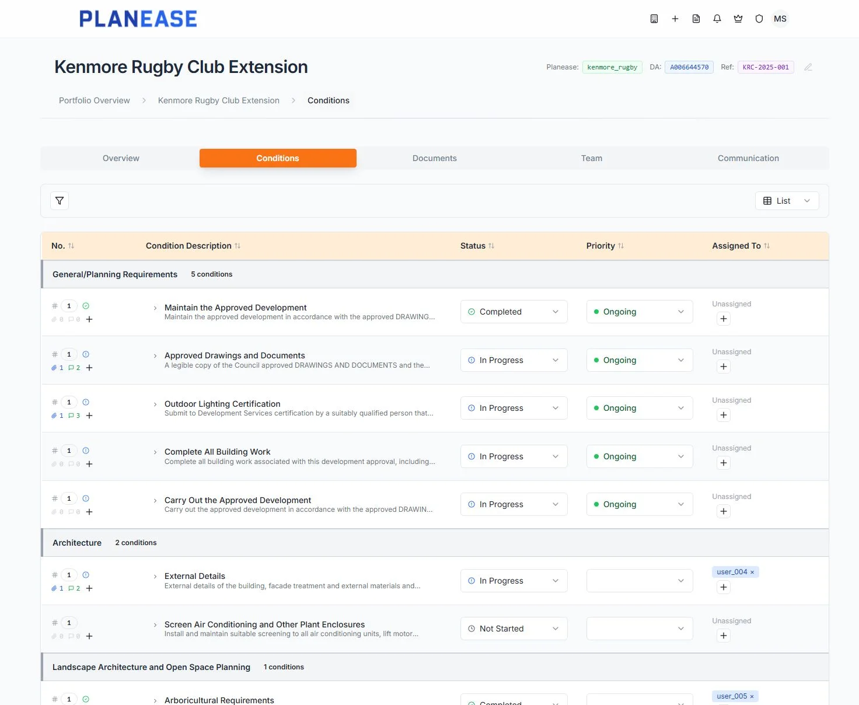This screenshot has height=705, width=859.
Task: Expand External Details row
Action: click(155, 577)
